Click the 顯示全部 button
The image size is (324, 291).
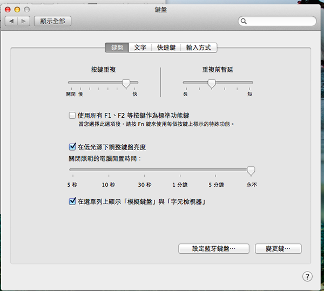pyautogui.click(x=52, y=21)
